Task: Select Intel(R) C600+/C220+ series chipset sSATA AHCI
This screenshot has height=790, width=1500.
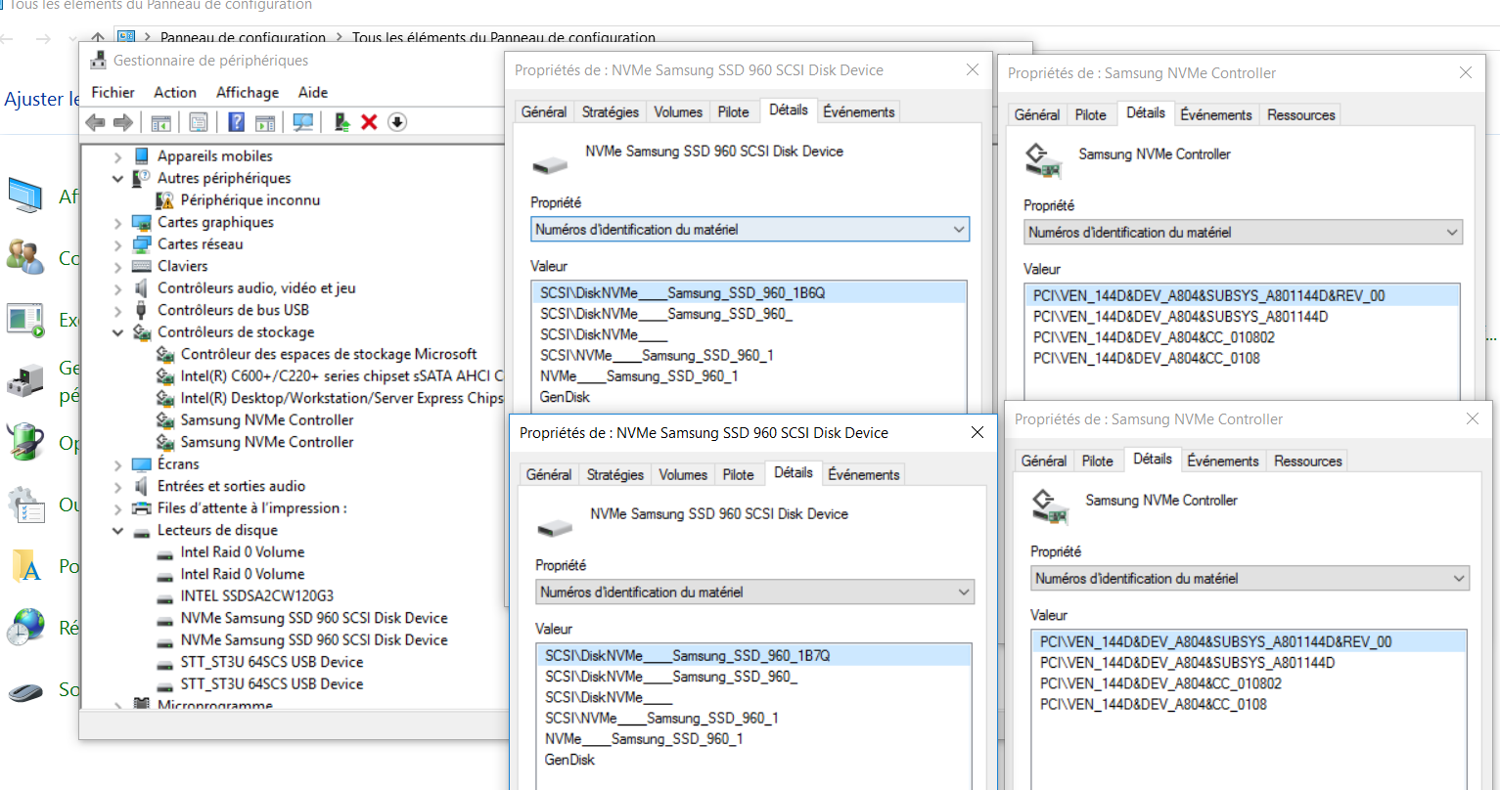Action: [341, 376]
